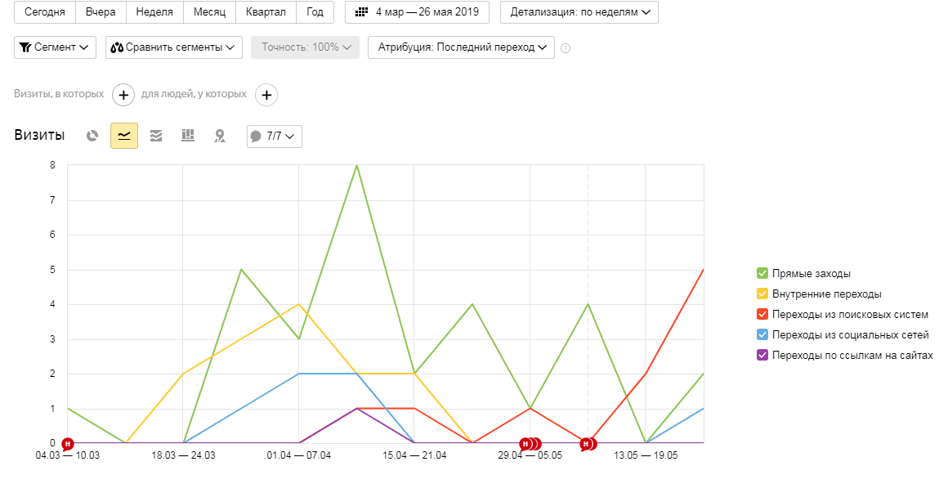This screenshot has height=484, width=948.
Task: Open the Детализация: по неделям dropdown
Action: (579, 12)
